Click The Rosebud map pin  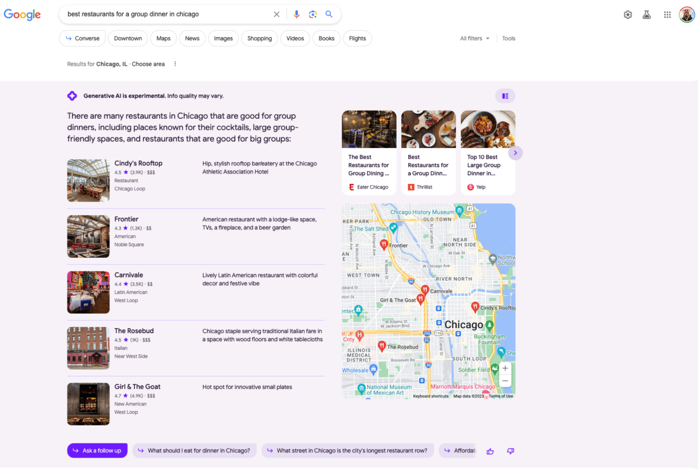point(382,346)
